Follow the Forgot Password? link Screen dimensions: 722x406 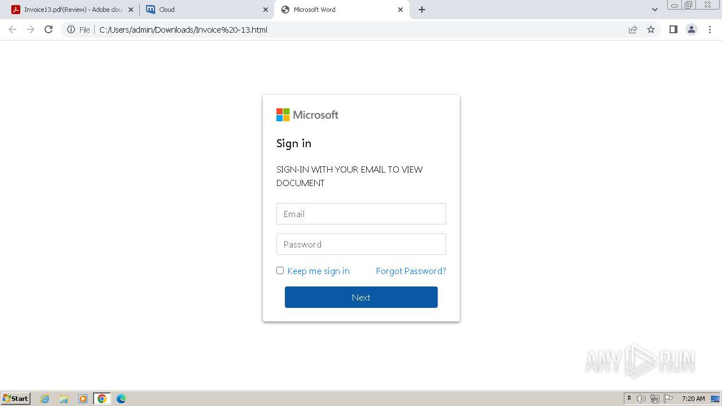coord(411,271)
